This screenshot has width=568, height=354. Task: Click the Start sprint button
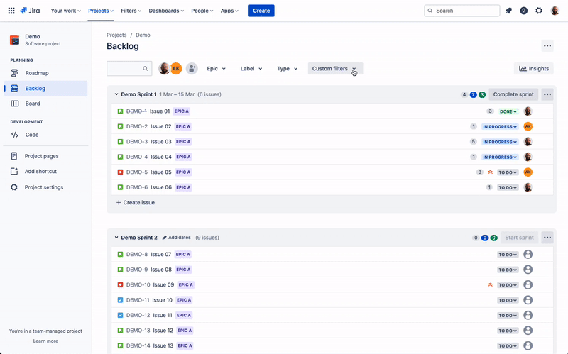pos(519,238)
